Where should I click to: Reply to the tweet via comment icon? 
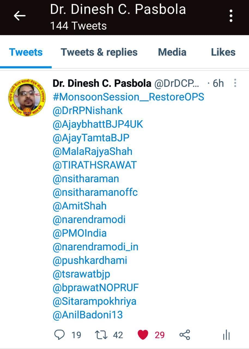(60, 335)
